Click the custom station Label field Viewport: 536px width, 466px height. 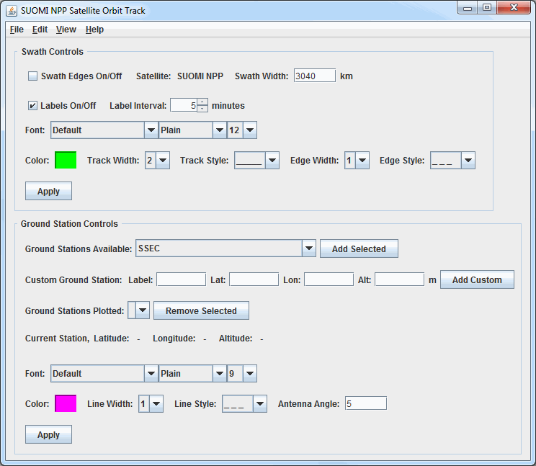181,279
